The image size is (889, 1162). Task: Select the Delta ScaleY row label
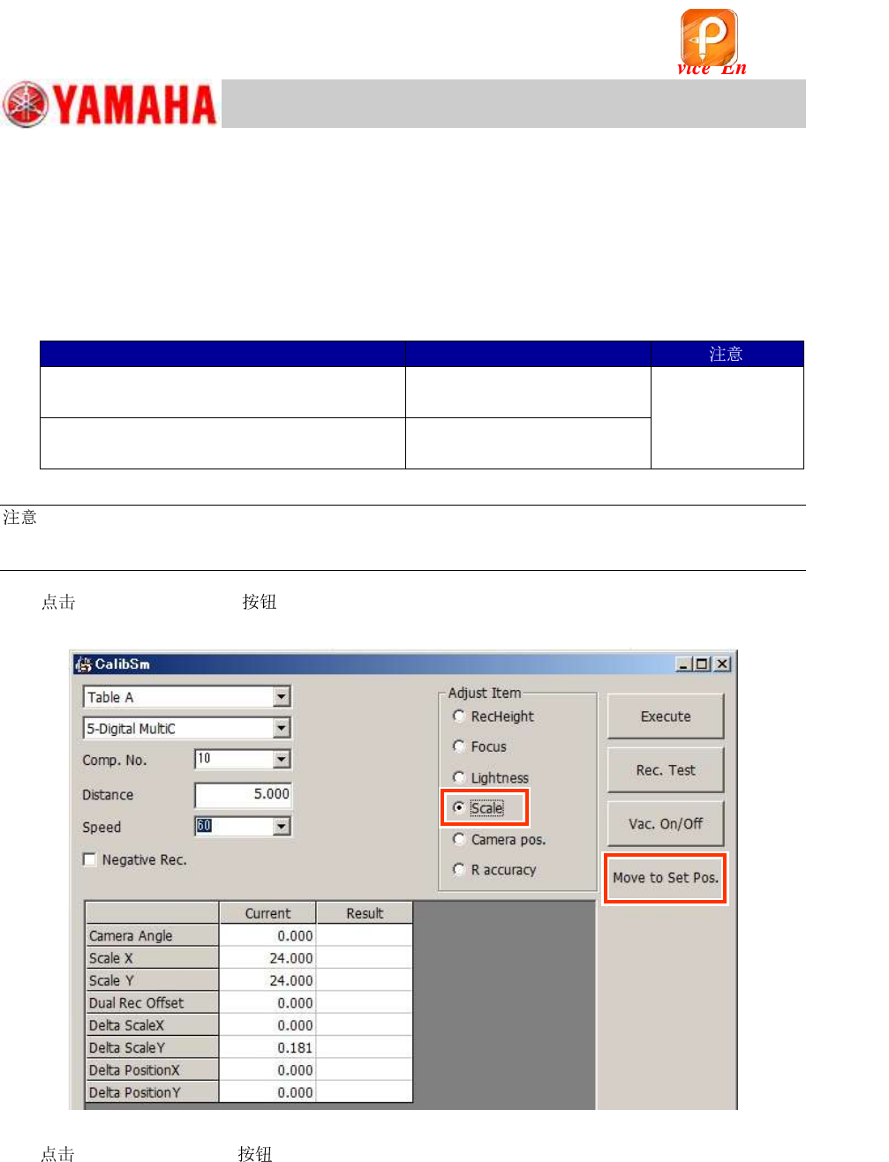point(152,1048)
